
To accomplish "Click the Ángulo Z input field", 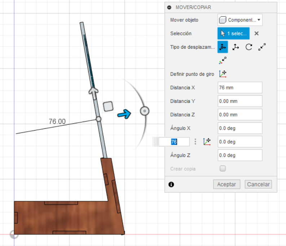I will [240, 155].
